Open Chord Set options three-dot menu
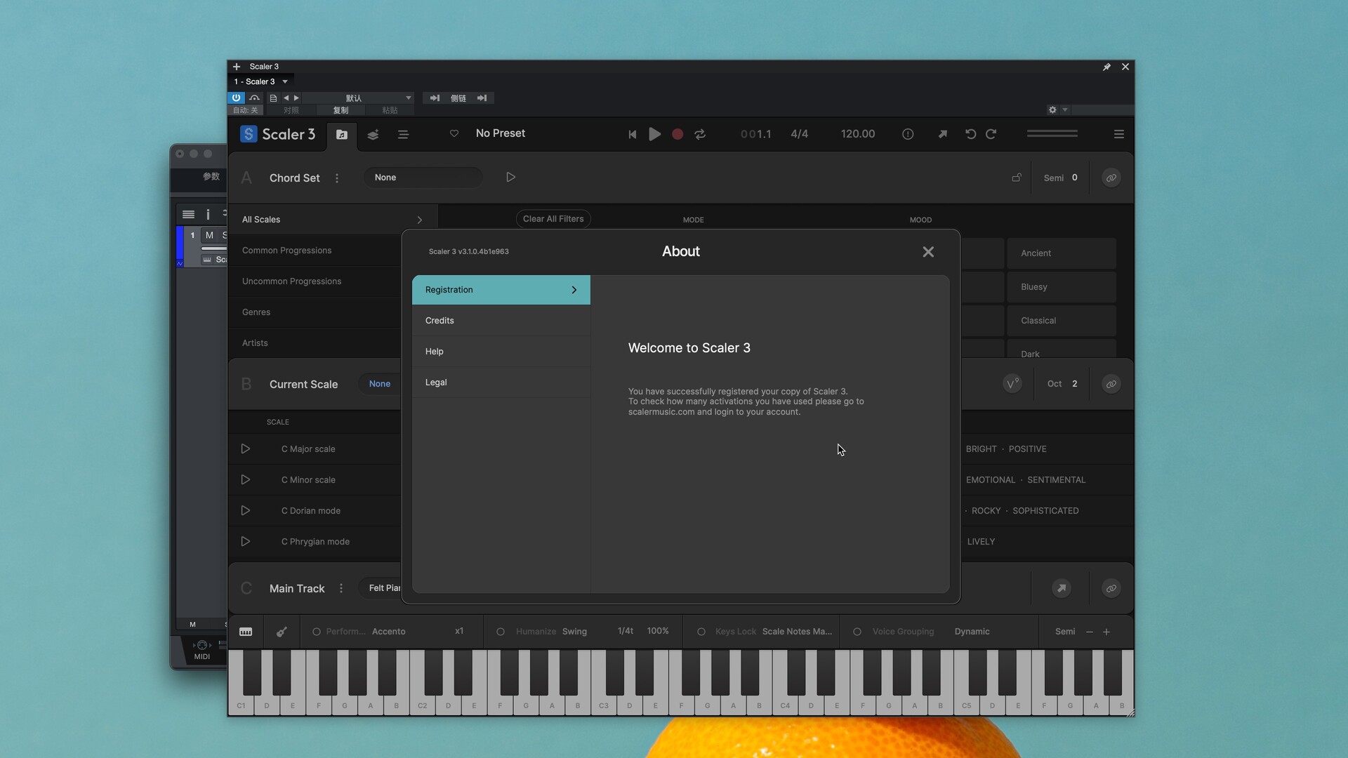Viewport: 1348px width, 758px height. pos(337,178)
